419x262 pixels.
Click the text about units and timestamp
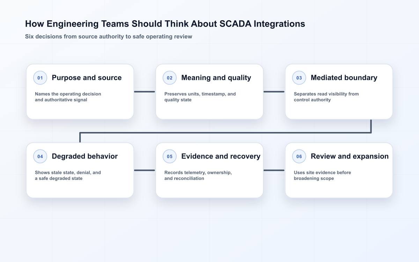pyautogui.click(x=200, y=97)
